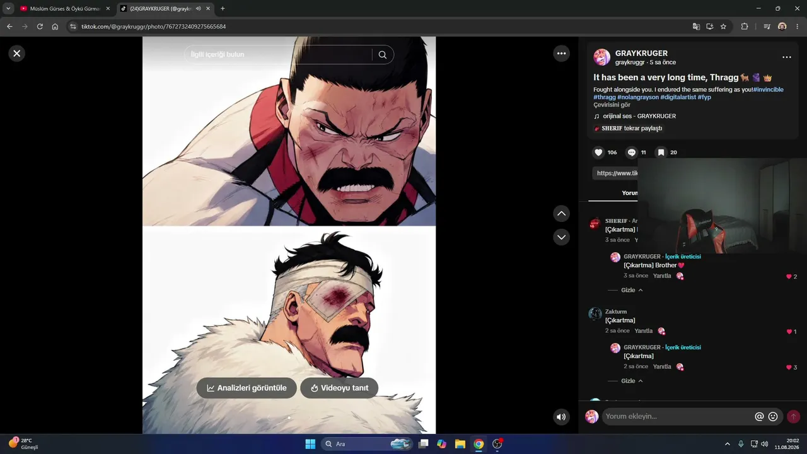Close the Müslüm Gürses YouTube tab
This screenshot has width=807, height=454.
click(107, 9)
